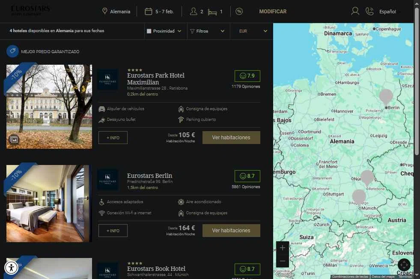Image resolution: width=420 pixels, height=279 pixels.
Task: Click the Alemania destination field
Action: 116,11
